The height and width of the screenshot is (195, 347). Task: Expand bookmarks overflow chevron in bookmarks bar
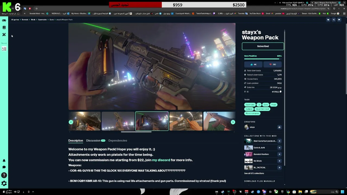pyautogui.click(x=24, y=14)
